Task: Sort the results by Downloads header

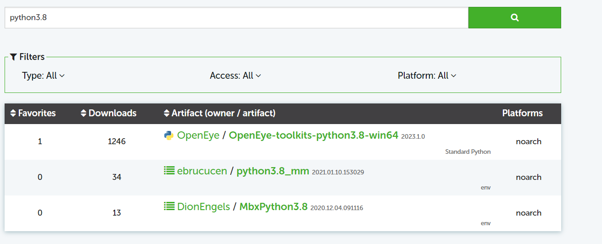Action: click(112, 113)
